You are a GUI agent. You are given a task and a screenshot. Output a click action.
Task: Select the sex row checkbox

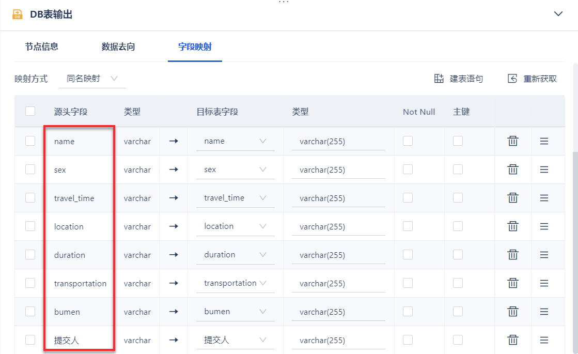[30, 170]
